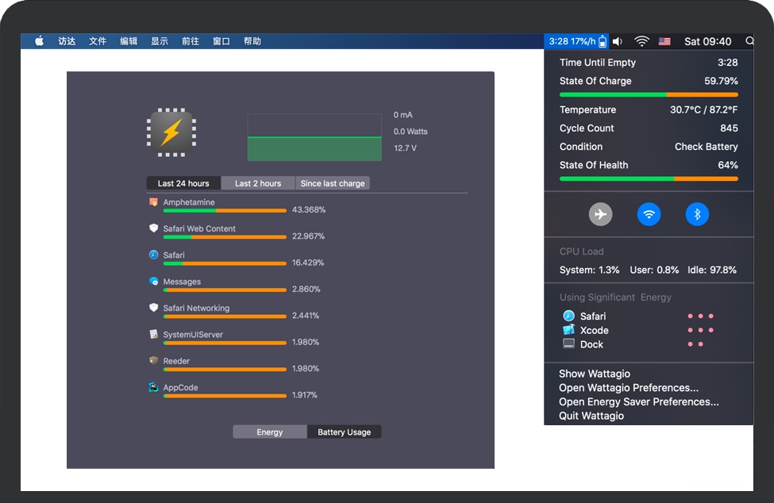This screenshot has width=774, height=503.
Task: Click the Xcode icon in the energy list
Action: (568, 330)
